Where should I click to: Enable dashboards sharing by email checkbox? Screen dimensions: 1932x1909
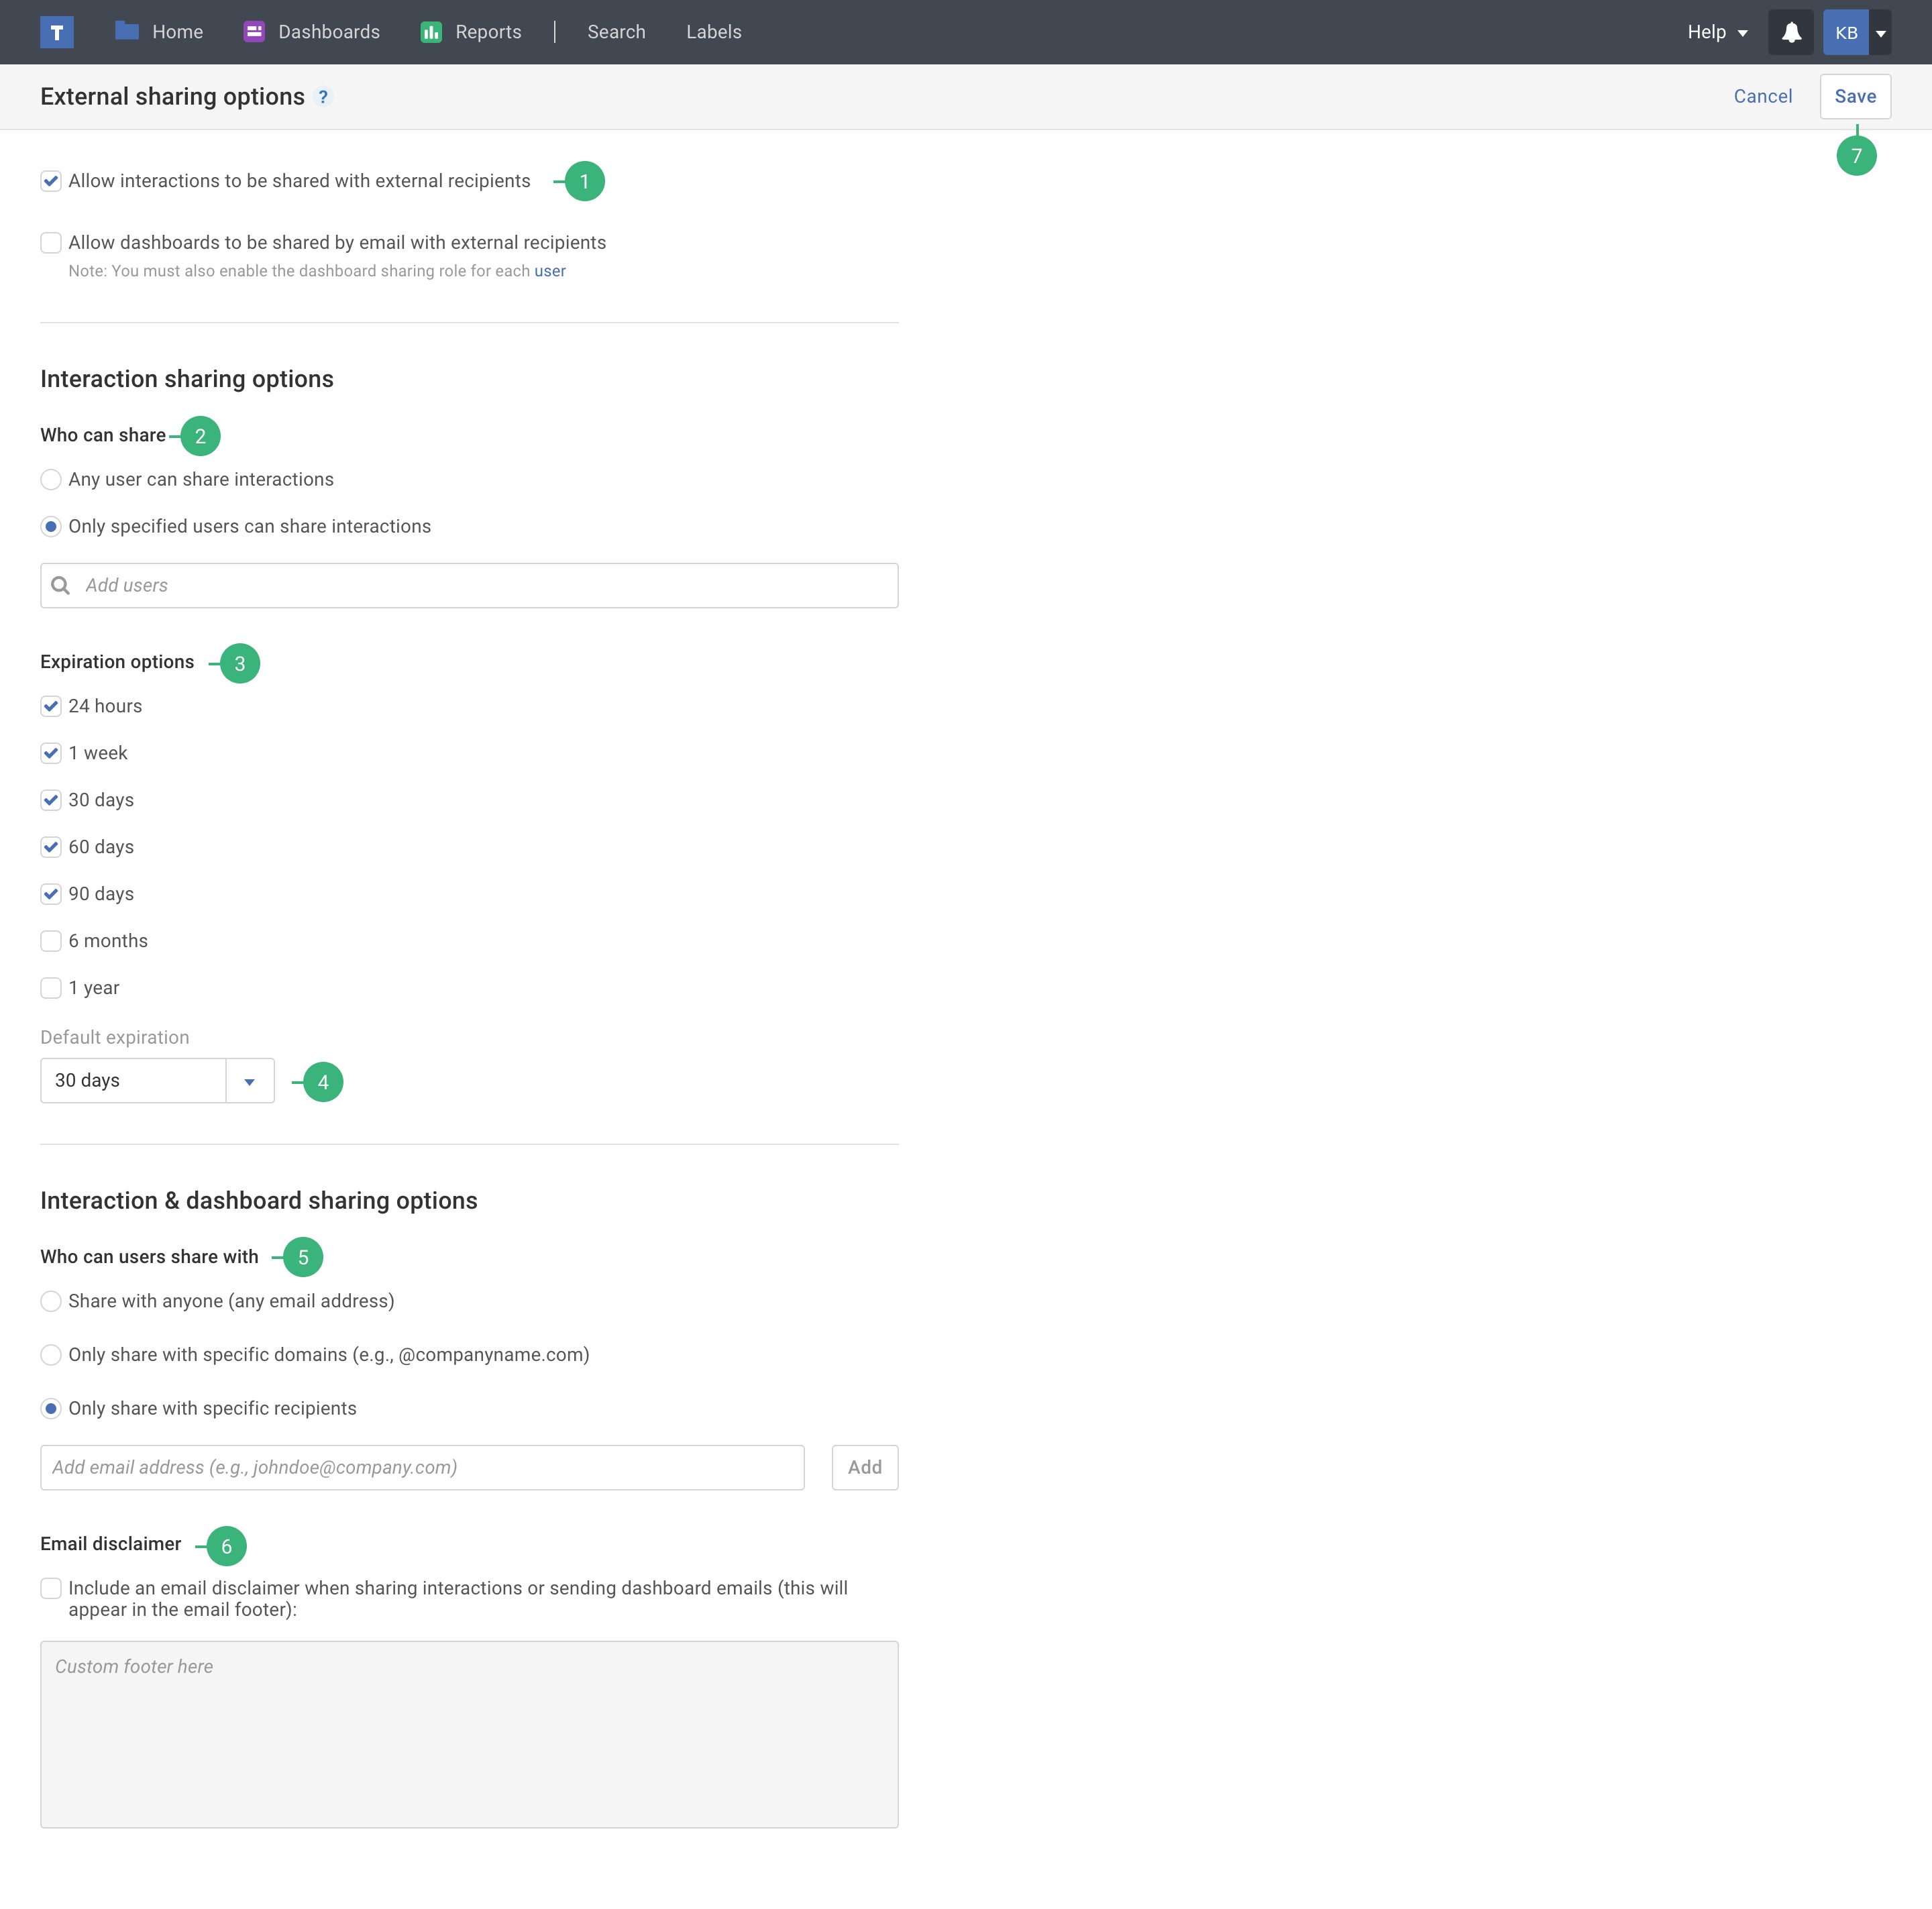pyautogui.click(x=51, y=243)
